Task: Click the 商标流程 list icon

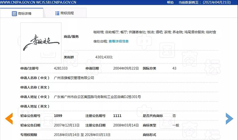Action: [x=57, y=13]
